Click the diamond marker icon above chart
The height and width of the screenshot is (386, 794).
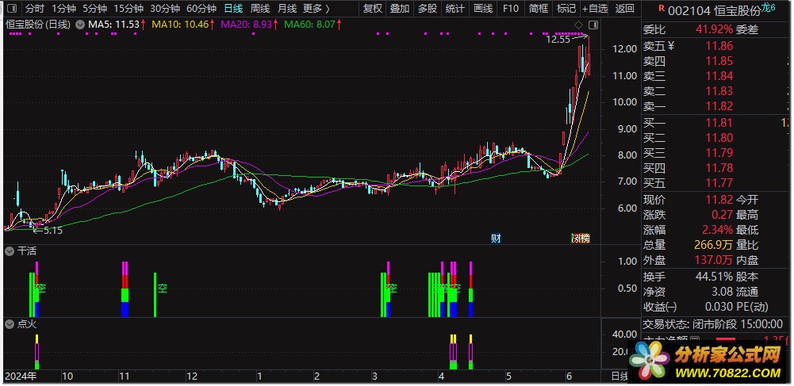click(x=581, y=25)
